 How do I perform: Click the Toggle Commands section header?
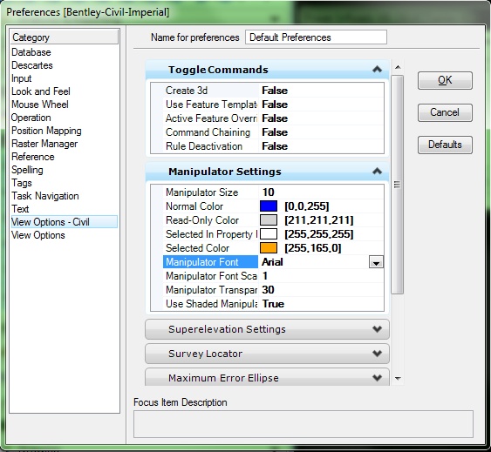click(x=267, y=70)
